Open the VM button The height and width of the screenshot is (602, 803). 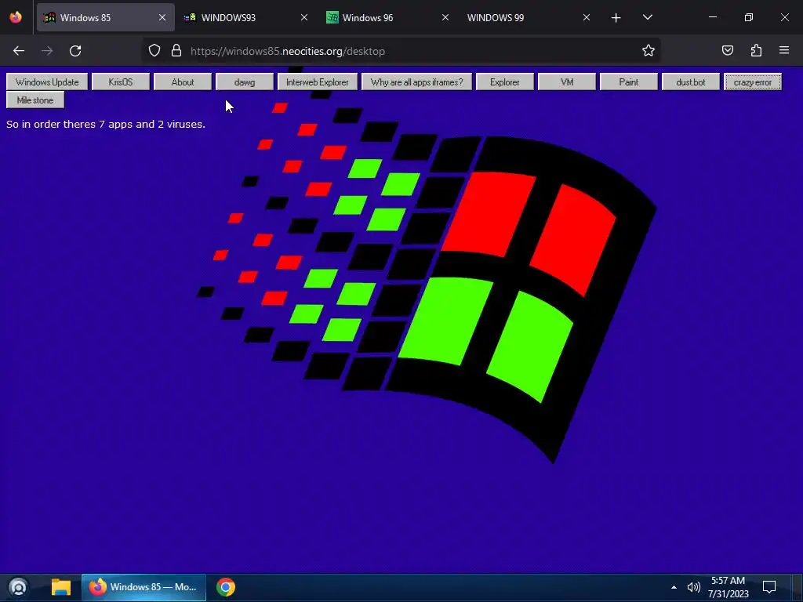coord(567,82)
